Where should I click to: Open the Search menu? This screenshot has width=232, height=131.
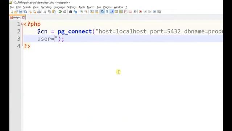click(27, 7)
